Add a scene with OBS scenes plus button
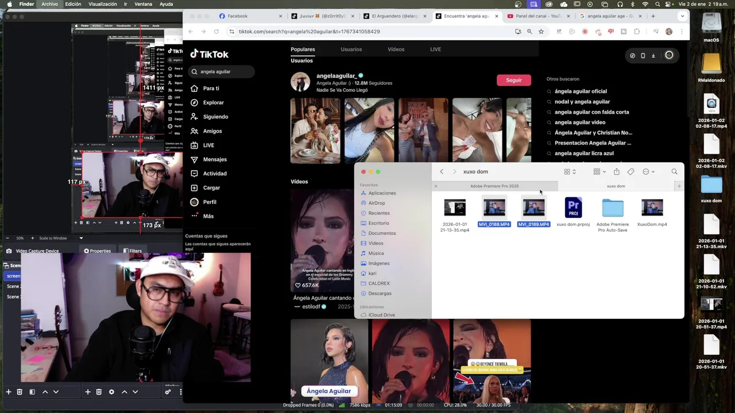 (x=9, y=392)
